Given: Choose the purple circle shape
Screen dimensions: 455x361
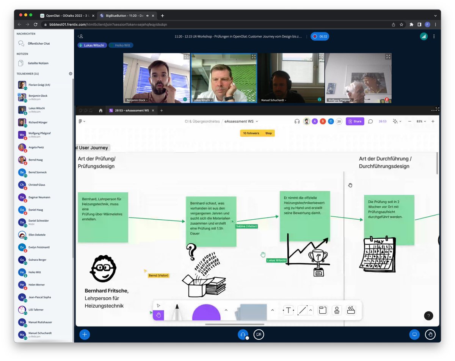Looking at the screenshot, I should [x=206, y=313].
